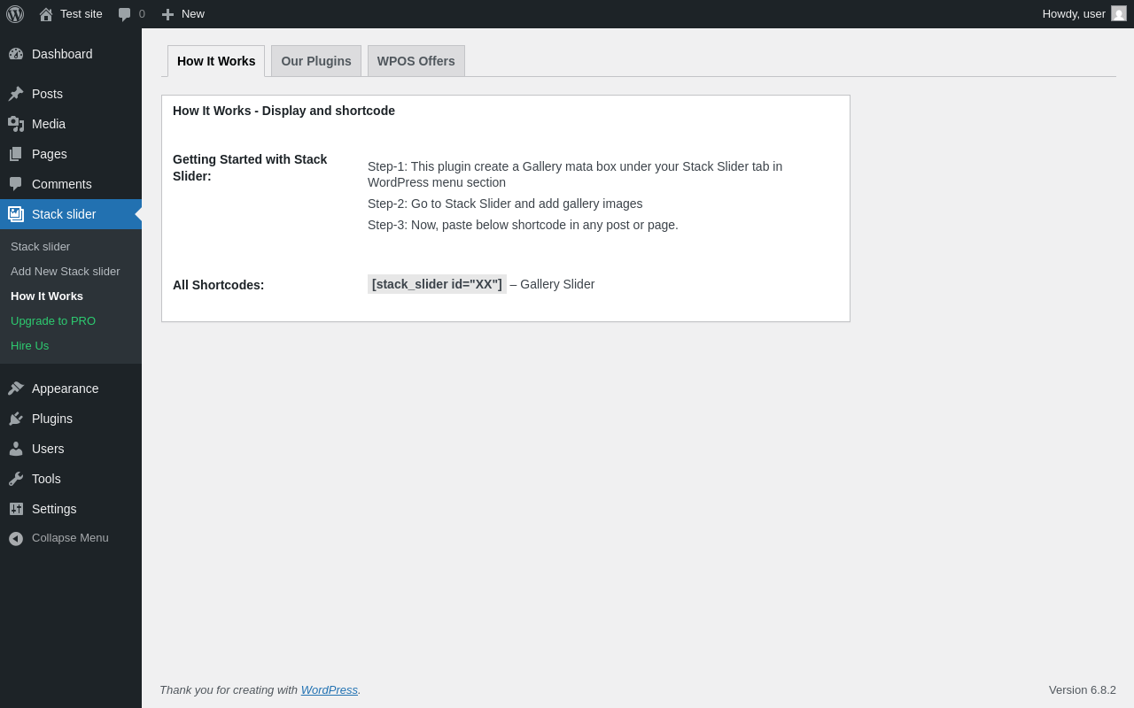Click the Posts pushpin icon
This screenshot has height=708, width=1134.
(16, 94)
